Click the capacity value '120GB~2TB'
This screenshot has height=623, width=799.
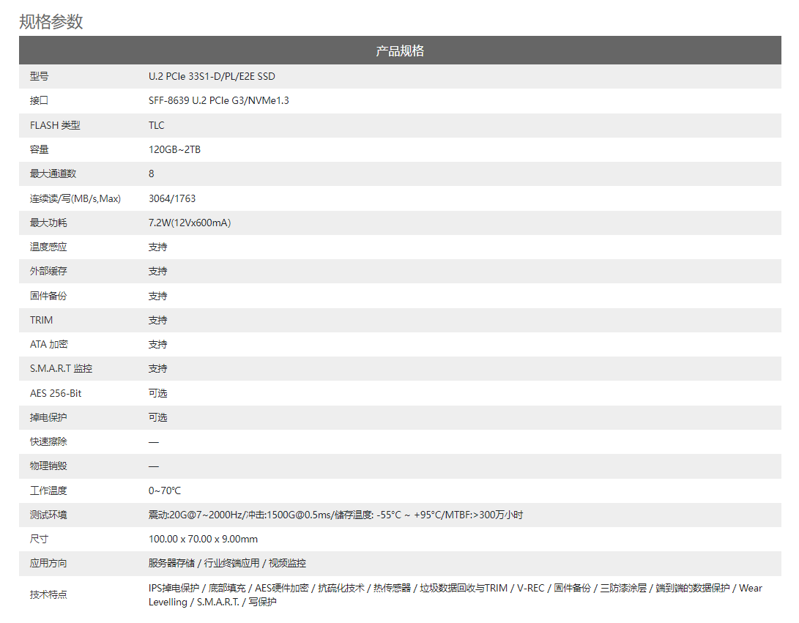point(175,149)
